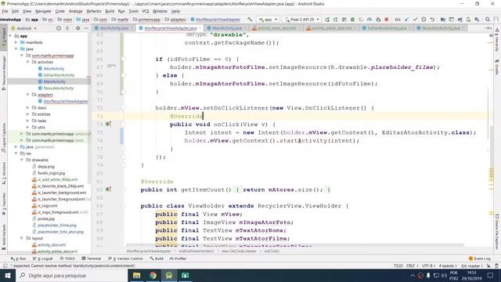The image size is (501, 282).
Task: Click the Git Update Project arrow icon
Action: click(407, 20)
